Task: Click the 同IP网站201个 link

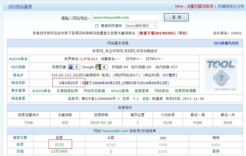Action: tap(127, 75)
